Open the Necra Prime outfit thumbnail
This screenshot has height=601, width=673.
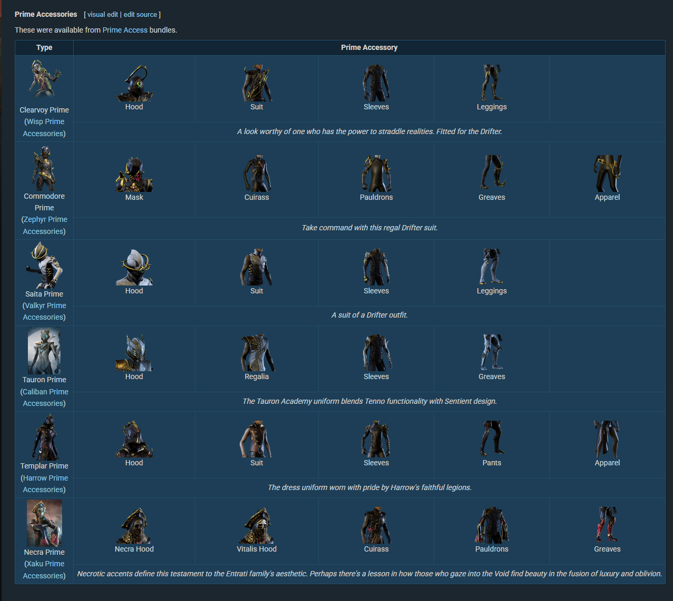pyautogui.click(x=44, y=523)
